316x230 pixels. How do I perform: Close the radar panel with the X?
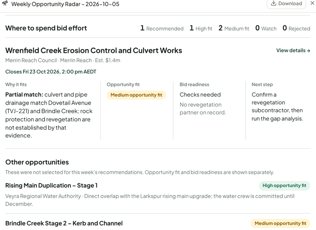[x=312, y=4]
